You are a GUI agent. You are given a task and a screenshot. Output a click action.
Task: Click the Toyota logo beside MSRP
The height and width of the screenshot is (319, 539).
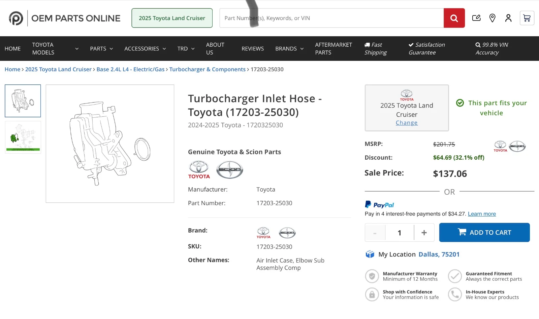point(500,146)
